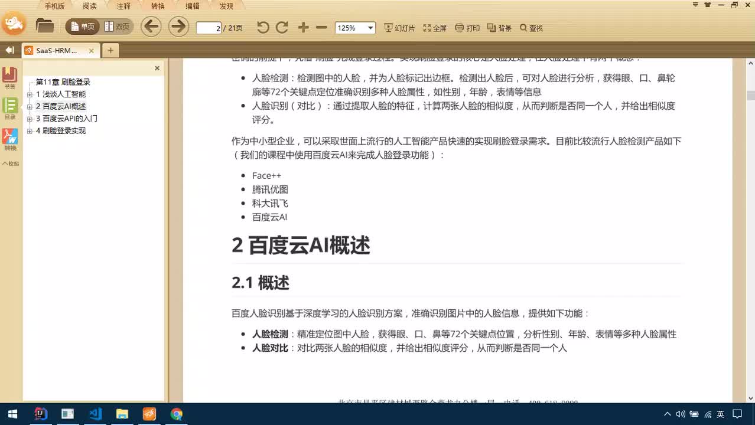
Task: Click the 打印 print button
Action: pos(467,28)
